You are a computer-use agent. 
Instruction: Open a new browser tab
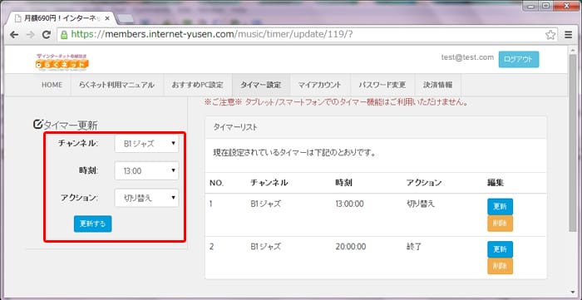coord(126,18)
